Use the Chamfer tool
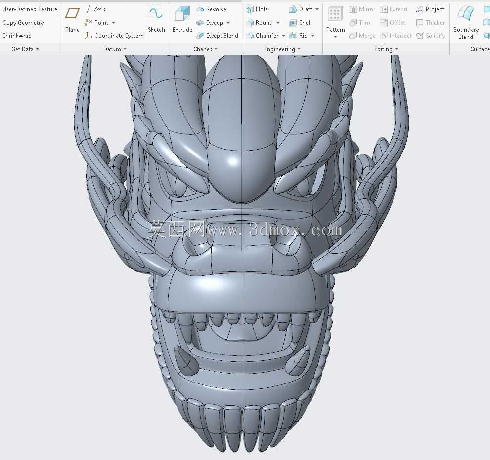The image size is (490, 460). 263,36
